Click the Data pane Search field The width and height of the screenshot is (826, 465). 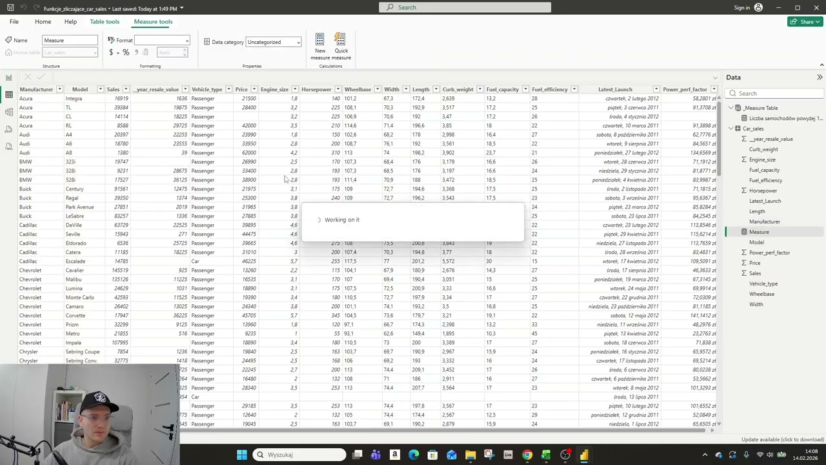click(774, 94)
